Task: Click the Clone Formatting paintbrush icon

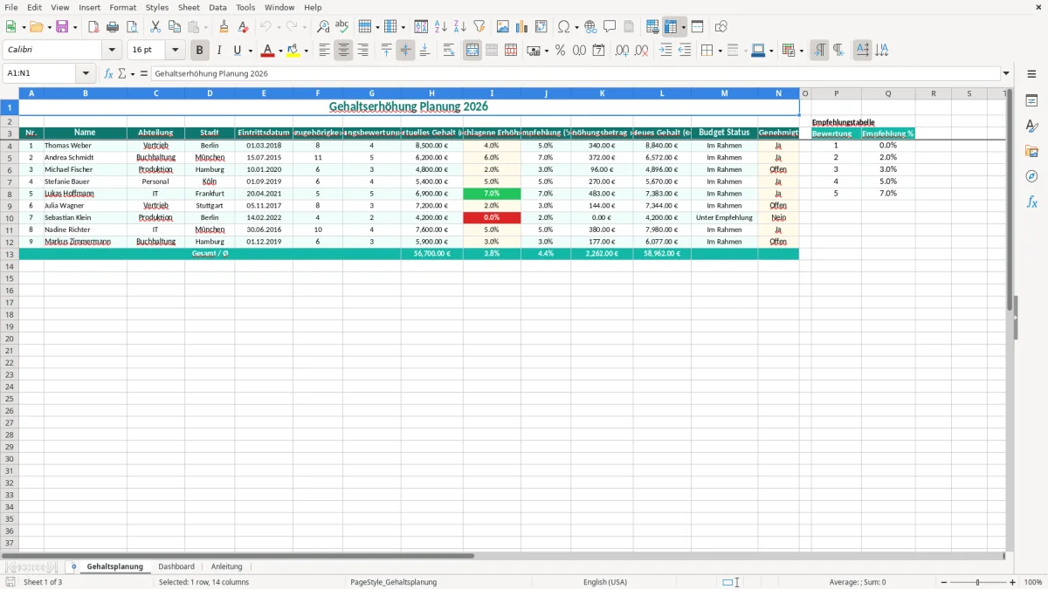Action: tap(224, 27)
